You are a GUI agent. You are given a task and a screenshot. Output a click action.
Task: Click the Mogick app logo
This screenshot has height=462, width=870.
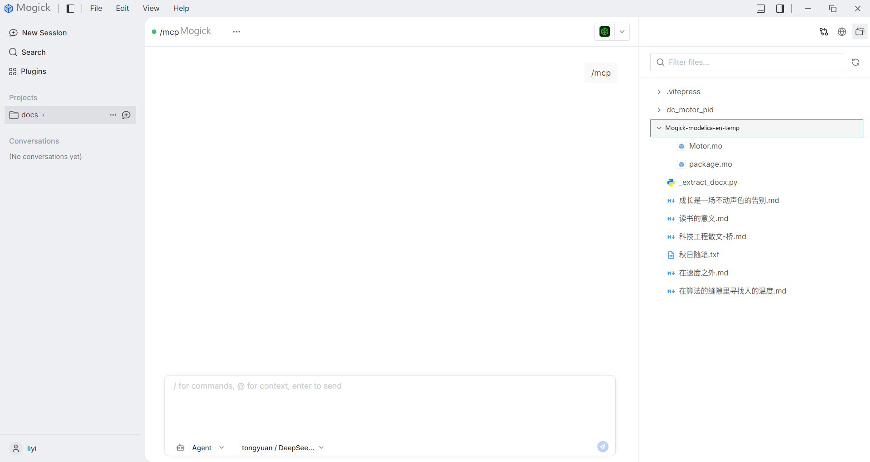pos(9,9)
